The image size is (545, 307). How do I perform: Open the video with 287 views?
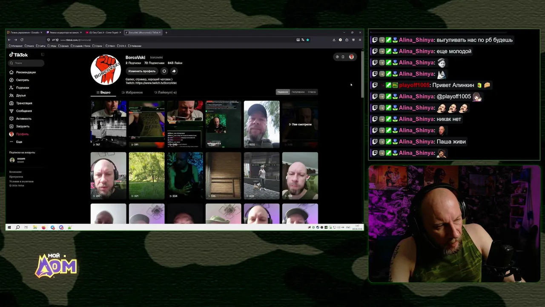click(x=109, y=176)
